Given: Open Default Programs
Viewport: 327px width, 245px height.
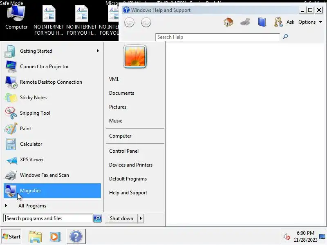Looking at the screenshot, I should click(x=128, y=179).
